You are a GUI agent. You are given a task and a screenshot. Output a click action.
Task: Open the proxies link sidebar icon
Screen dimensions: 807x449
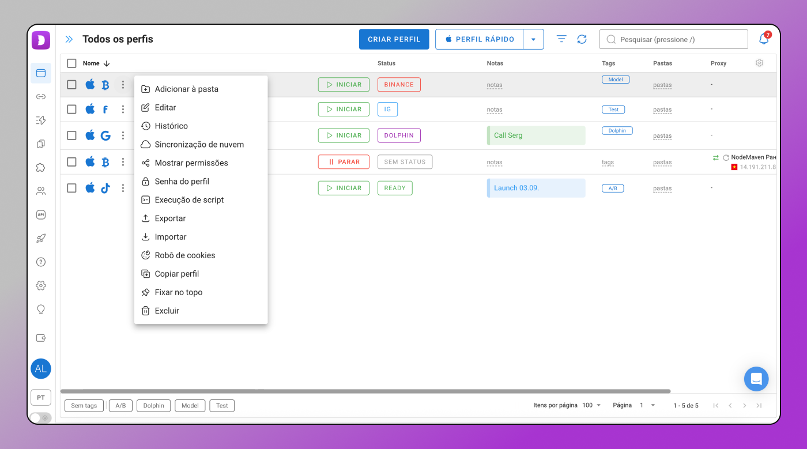click(41, 97)
